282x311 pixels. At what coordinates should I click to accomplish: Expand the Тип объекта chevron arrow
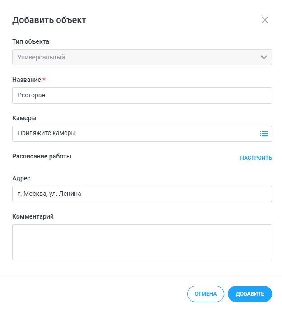[264, 57]
